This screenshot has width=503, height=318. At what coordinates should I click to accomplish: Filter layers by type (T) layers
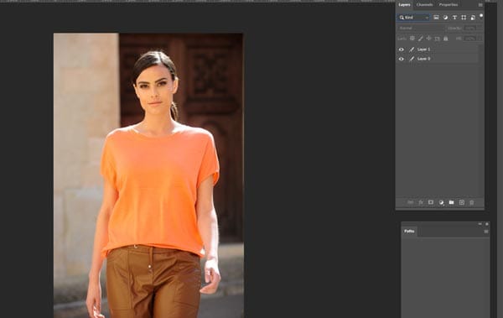(x=454, y=18)
